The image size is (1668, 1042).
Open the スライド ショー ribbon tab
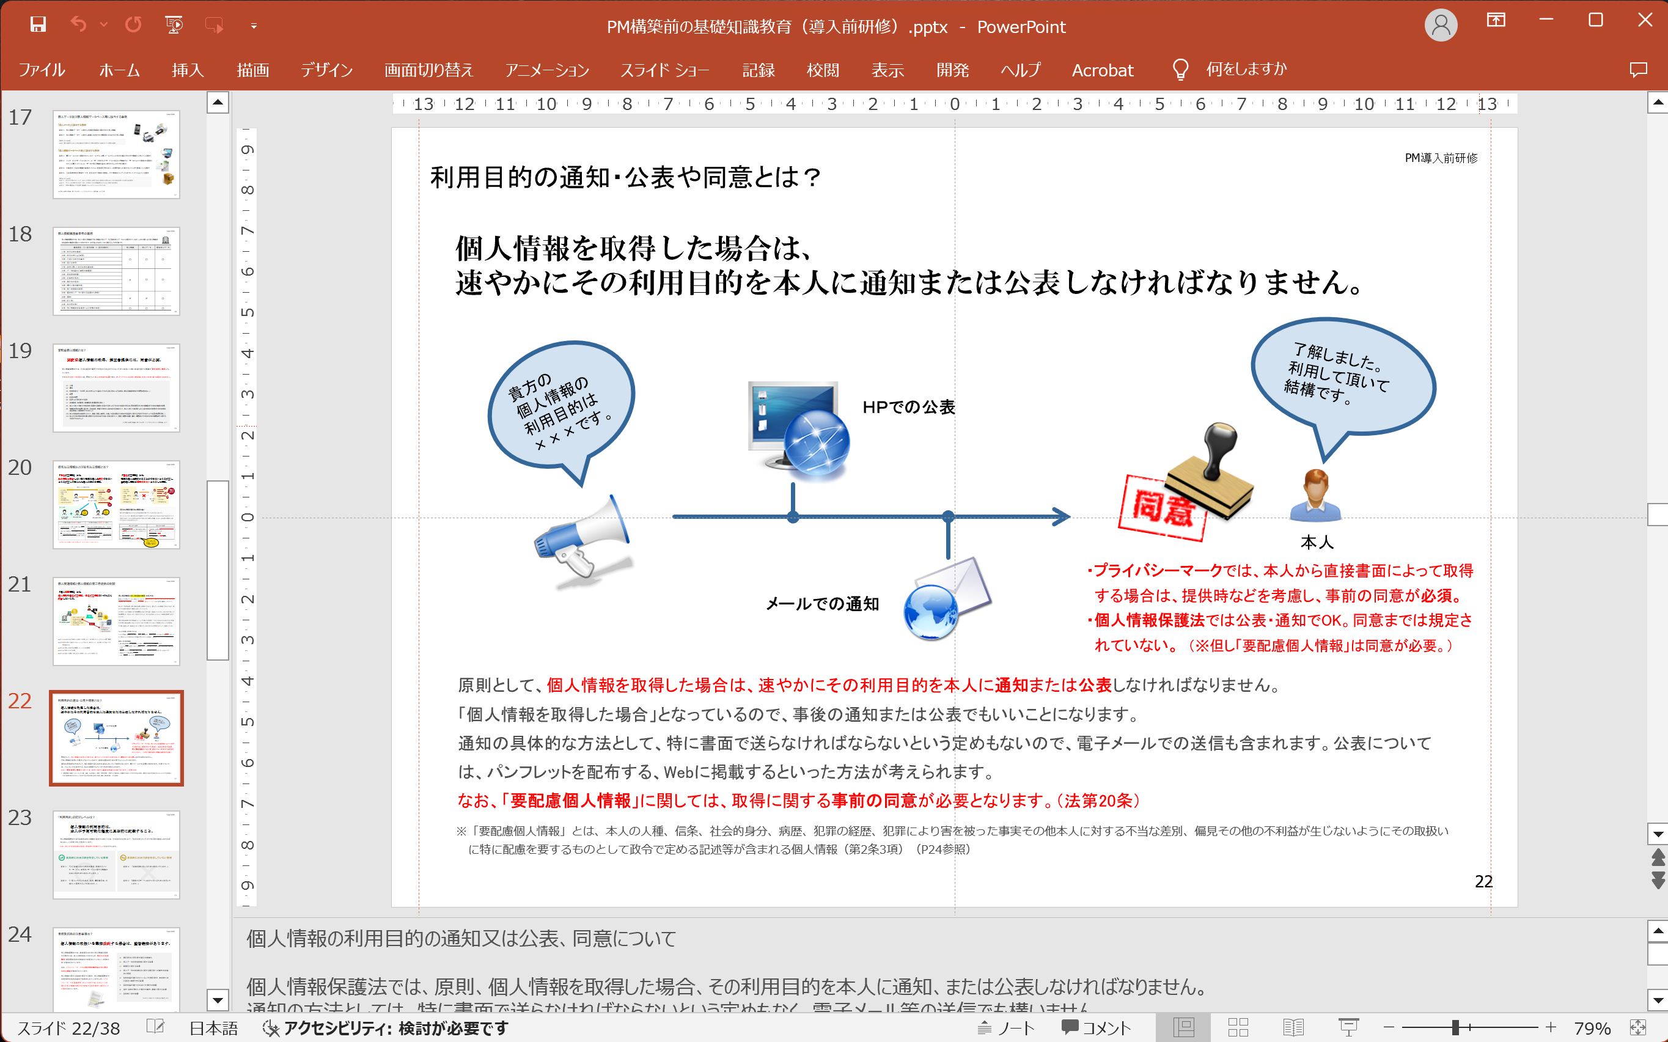[x=665, y=70]
